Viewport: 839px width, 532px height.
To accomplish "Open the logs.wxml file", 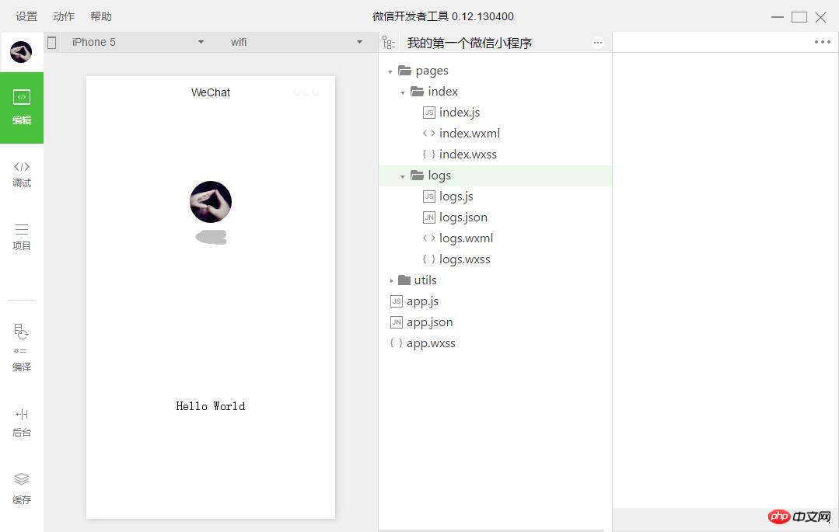I will click(x=466, y=238).
